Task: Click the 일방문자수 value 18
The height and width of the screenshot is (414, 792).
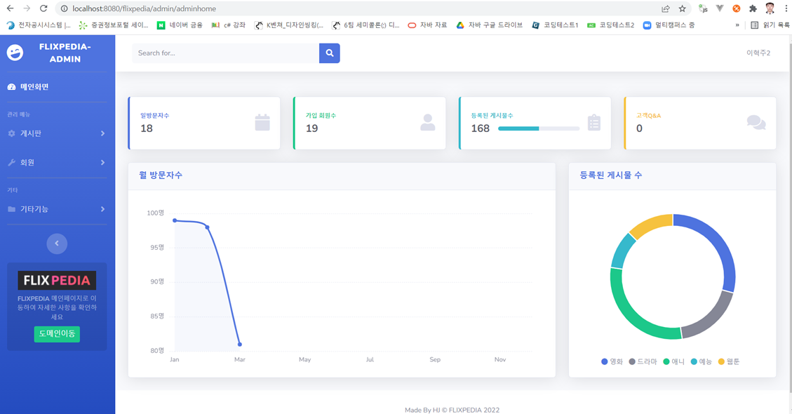Action: pos(147,128)
